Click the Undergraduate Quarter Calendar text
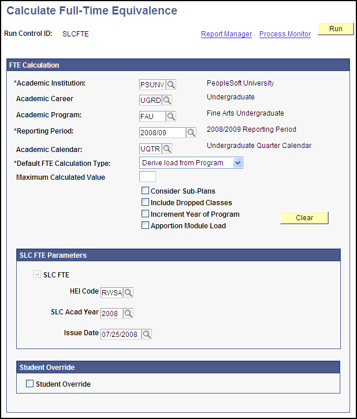 tap(259, 146)
